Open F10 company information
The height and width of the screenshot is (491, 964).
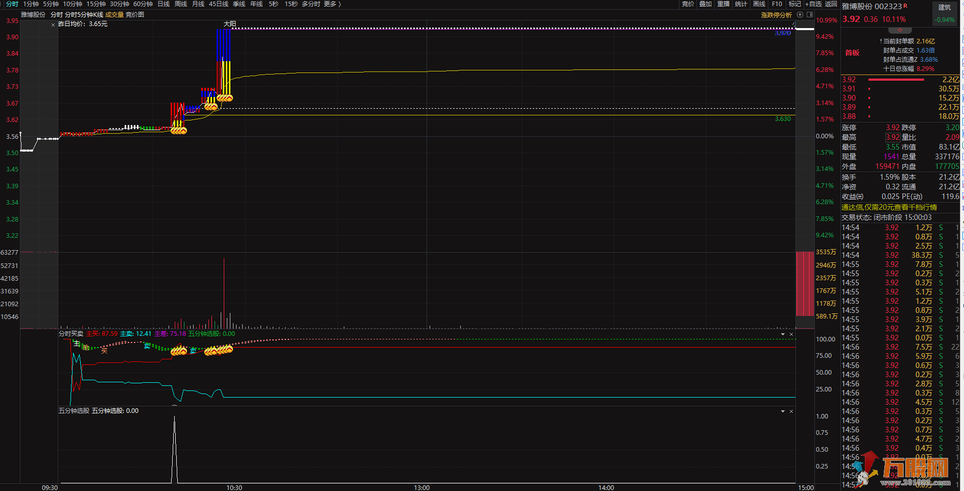[x=777, y=4]
